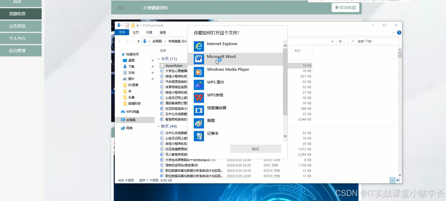
Task: Click 此电脑 in the address breadcrumb
Action: click(157, 41)
